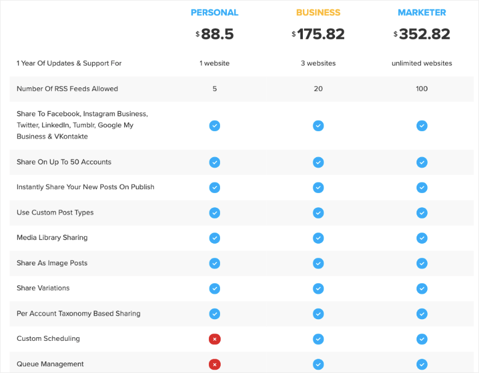Click the unlimited websites text under Marketer
The height and width of the screenshot is (373, 479).
422,63
